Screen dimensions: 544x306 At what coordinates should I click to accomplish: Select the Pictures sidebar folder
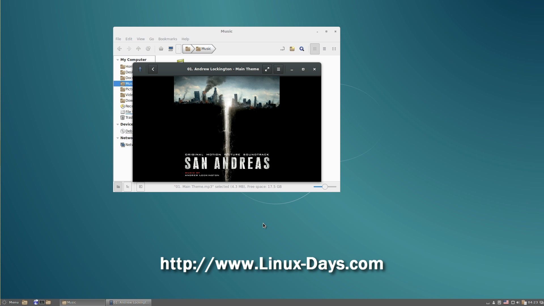click(126, 89)
